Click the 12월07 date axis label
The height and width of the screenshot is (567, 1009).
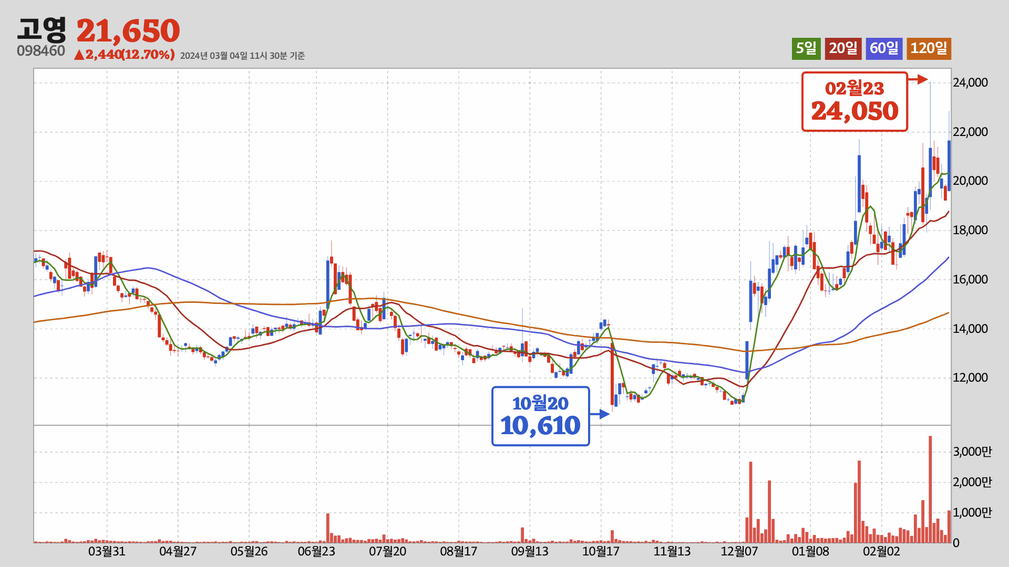click(x=739, y=551)
